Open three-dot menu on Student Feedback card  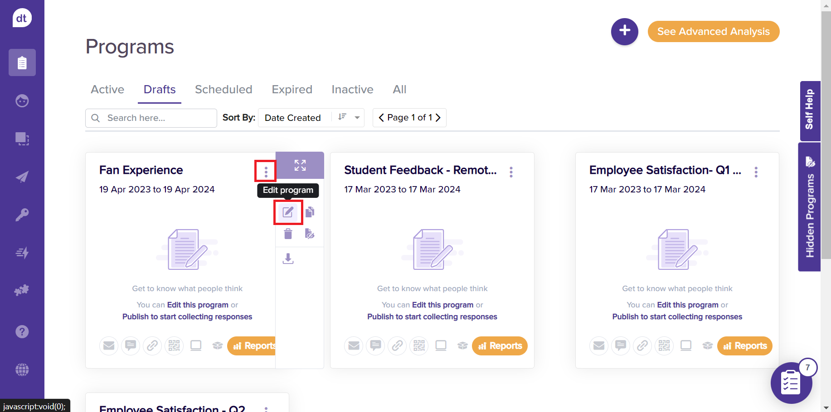pos(511,172)
